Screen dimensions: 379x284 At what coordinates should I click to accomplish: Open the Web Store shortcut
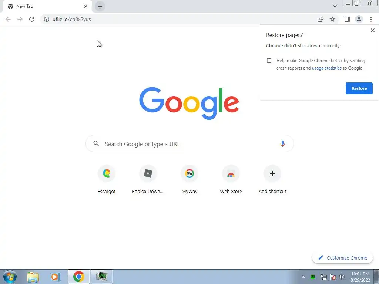[x=231, y=179]
